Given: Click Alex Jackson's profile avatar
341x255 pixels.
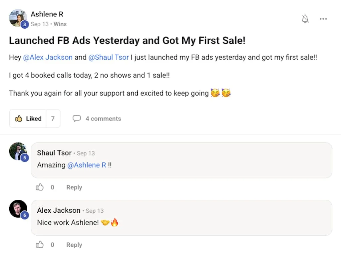Looking at the screenshot, I should [x=18, y=208].
